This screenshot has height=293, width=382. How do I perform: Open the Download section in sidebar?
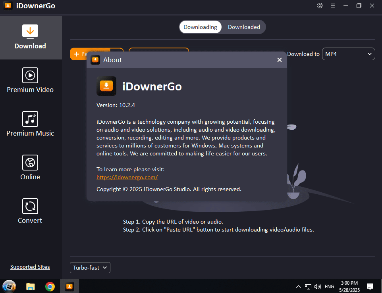[30, 37]
